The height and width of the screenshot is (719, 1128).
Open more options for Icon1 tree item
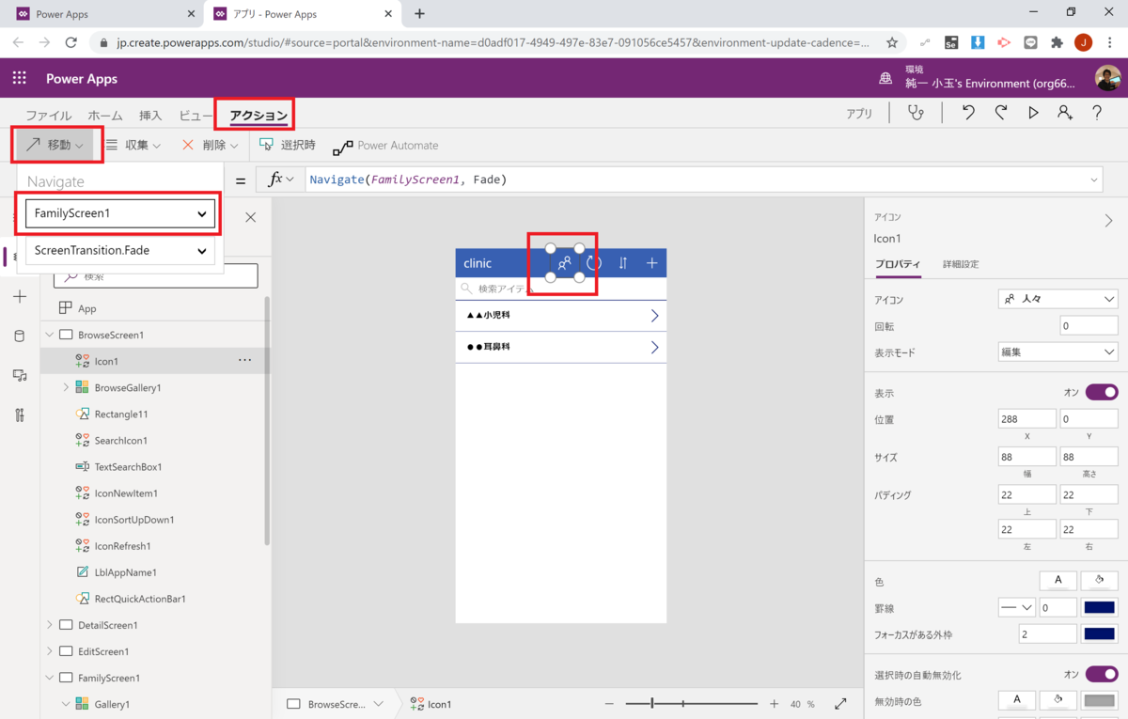244,360
